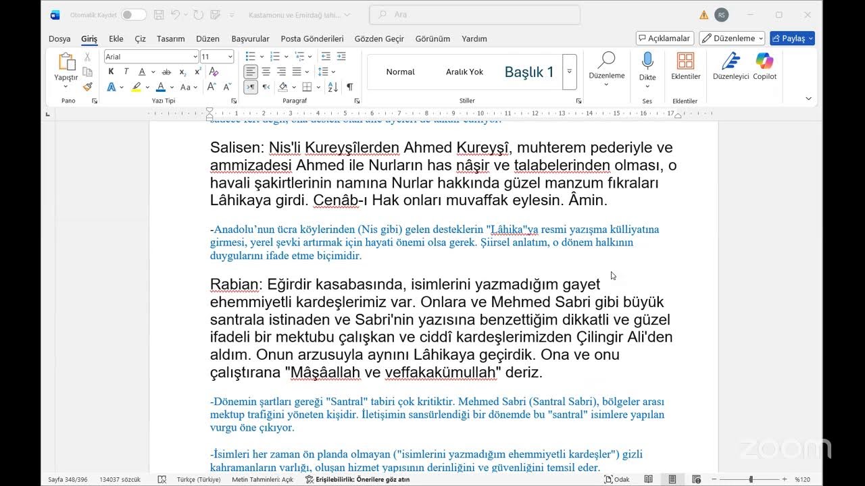Launch Copilot from the ribbon
Viewport: 865px width, 486px height.
coord(764,66)
